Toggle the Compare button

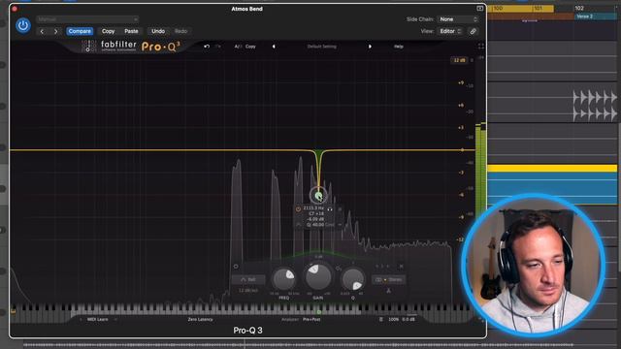tap(80, 31)
